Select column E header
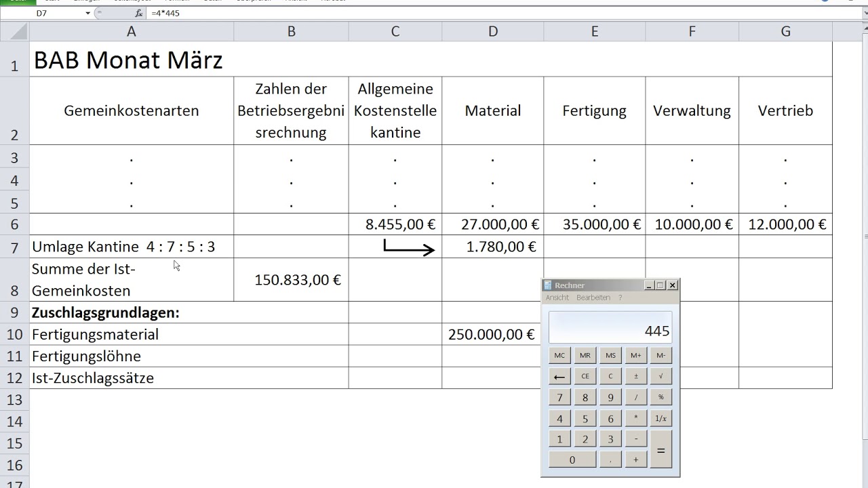This screenshot has width=868, height=488. [x=595, y=31]
